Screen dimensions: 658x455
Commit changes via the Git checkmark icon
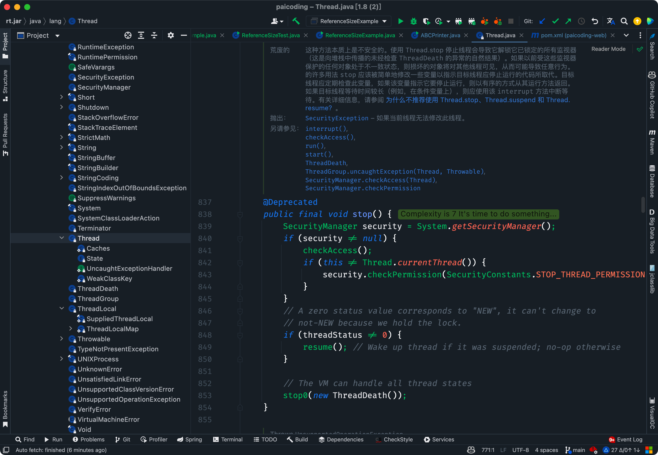pyautogui.click(x=555, y=21)
